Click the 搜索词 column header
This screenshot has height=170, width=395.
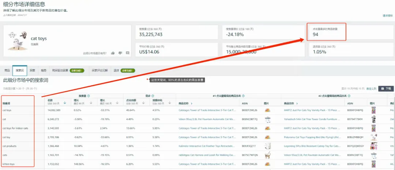[7, 103]
